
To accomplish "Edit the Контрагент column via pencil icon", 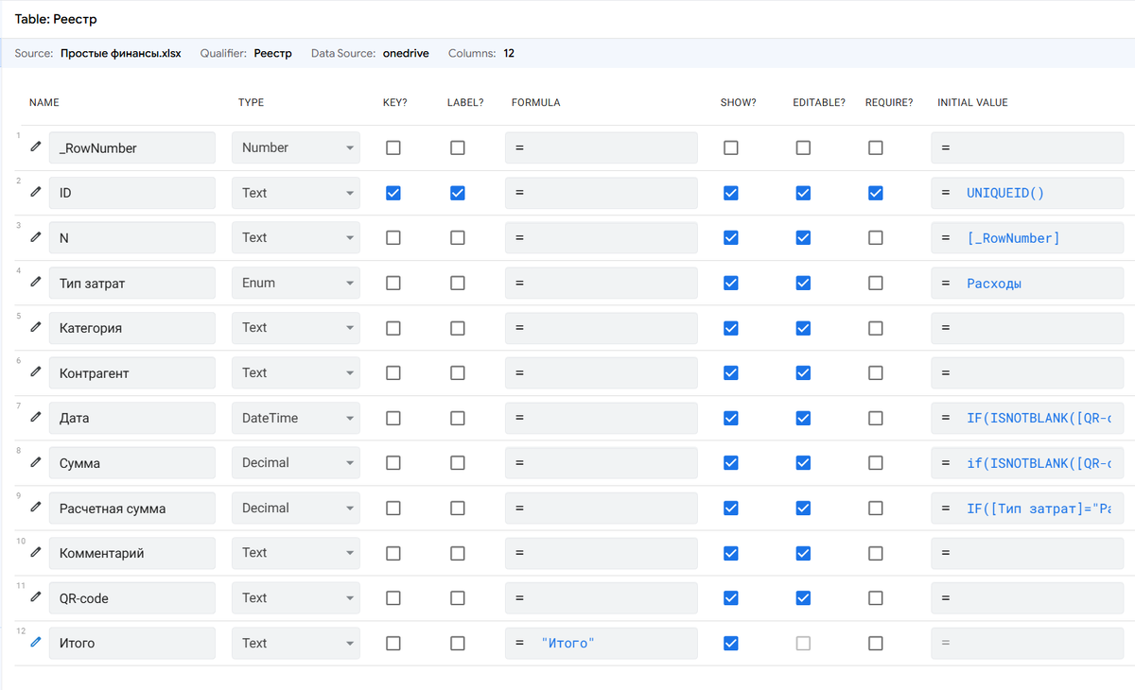I will click(35, 372).
